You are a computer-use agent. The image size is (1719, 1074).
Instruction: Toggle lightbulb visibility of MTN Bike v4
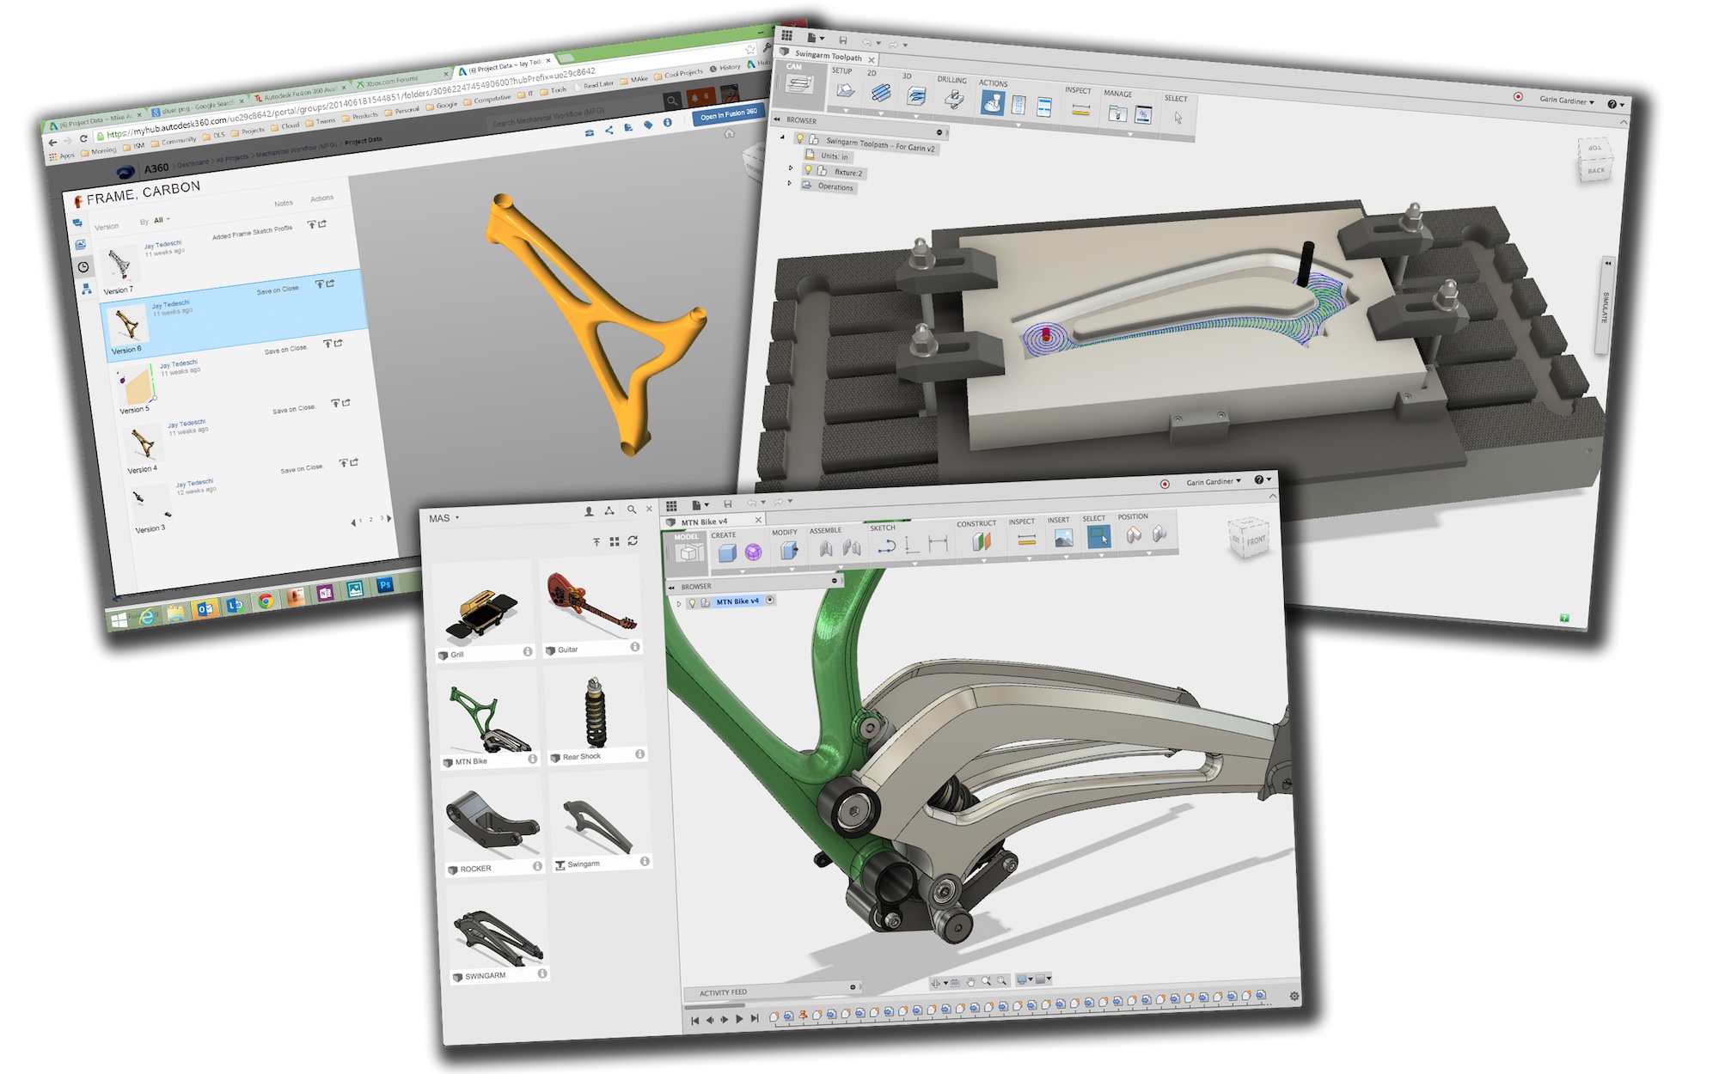coord(692,602)
